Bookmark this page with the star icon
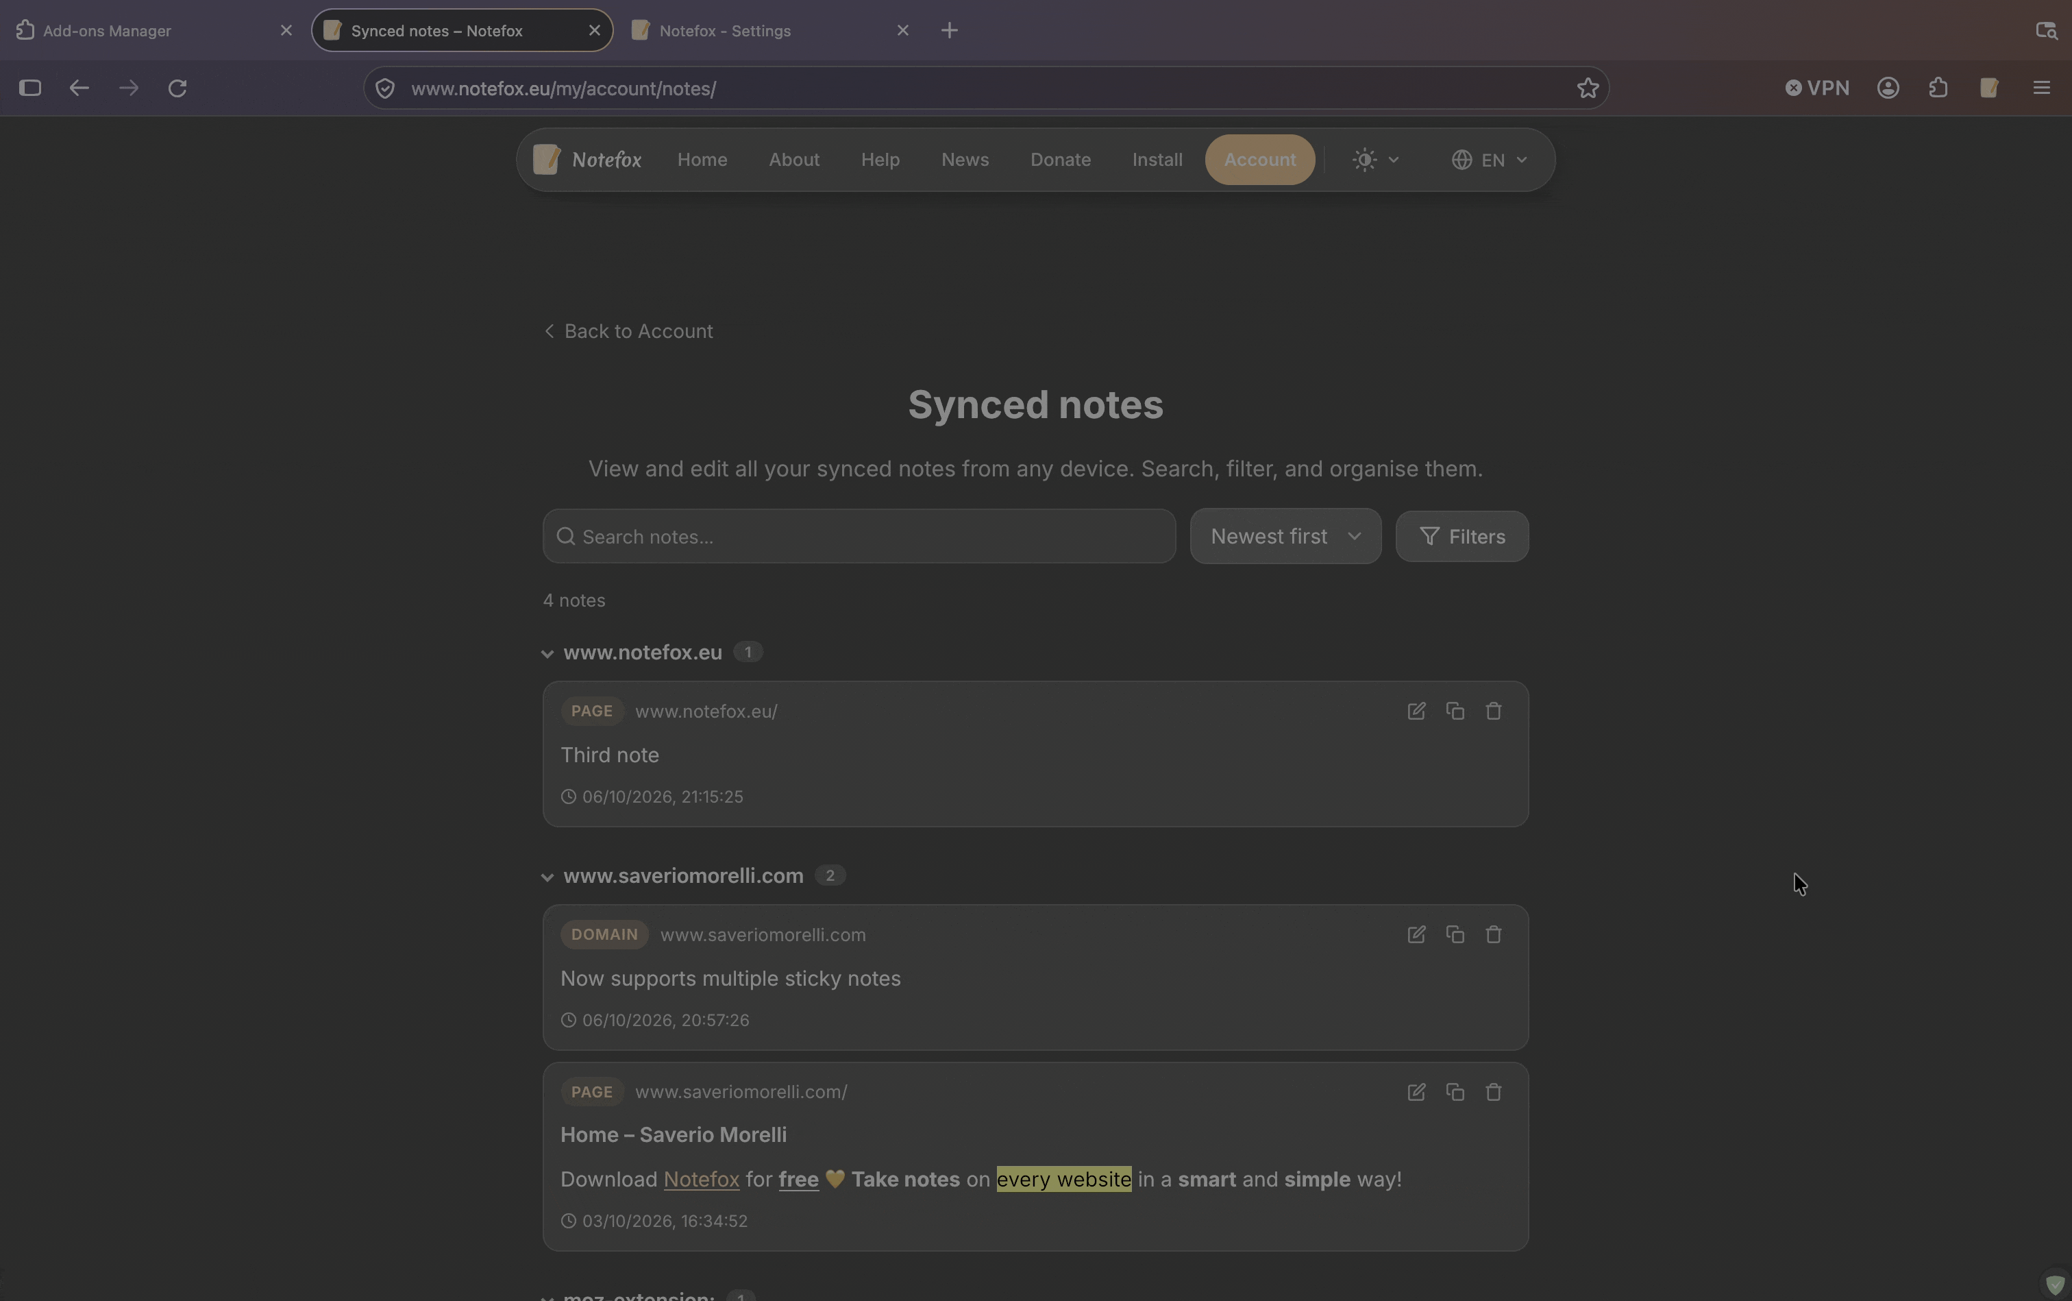 tap(1588, 88)
